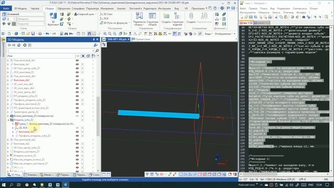Click the undo arrow in the toolbar
The height and width of the screenshot is (188, 334).
pyautogui.click(x=47, y=33)
